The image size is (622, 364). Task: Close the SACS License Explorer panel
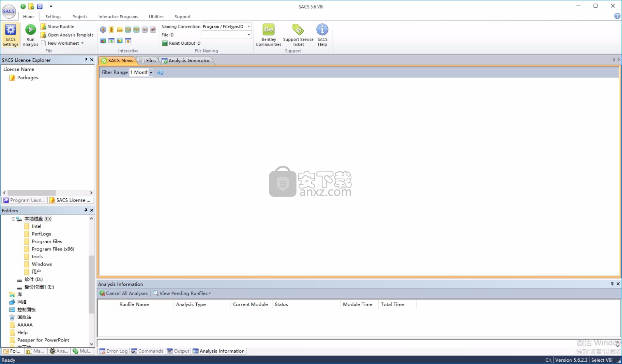[x=92, y=60]
